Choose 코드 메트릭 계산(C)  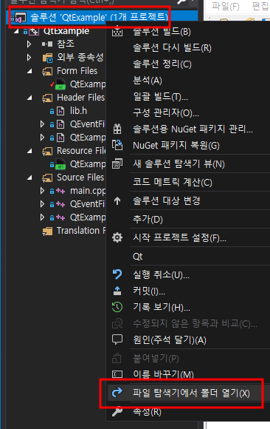coord(173,182)
